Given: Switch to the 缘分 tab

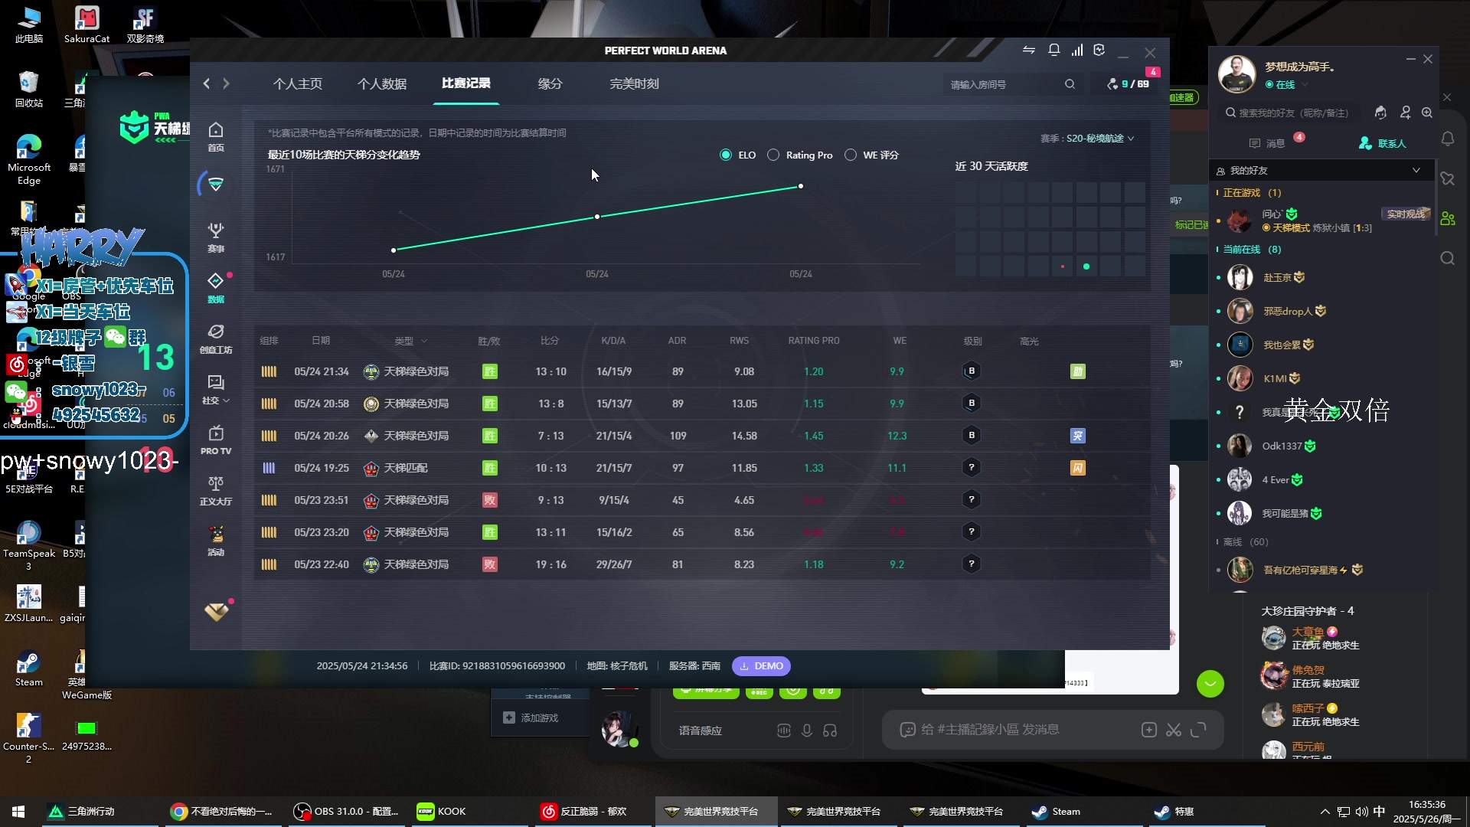Looking at the screenshot, I should click(550, 83).
